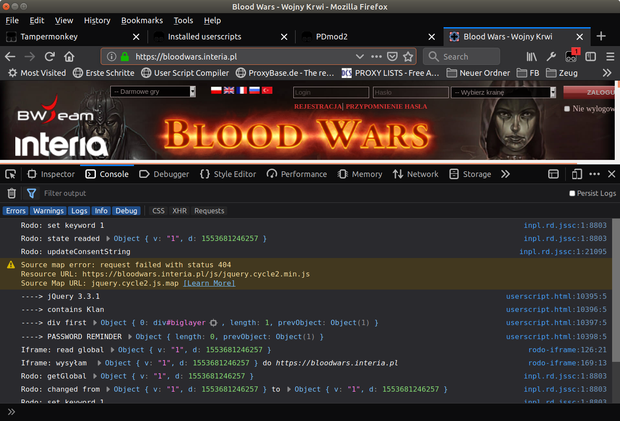Switch site language using the UK flag
Image resolution: width=620 pixels, height=421 pixels.
229,90
